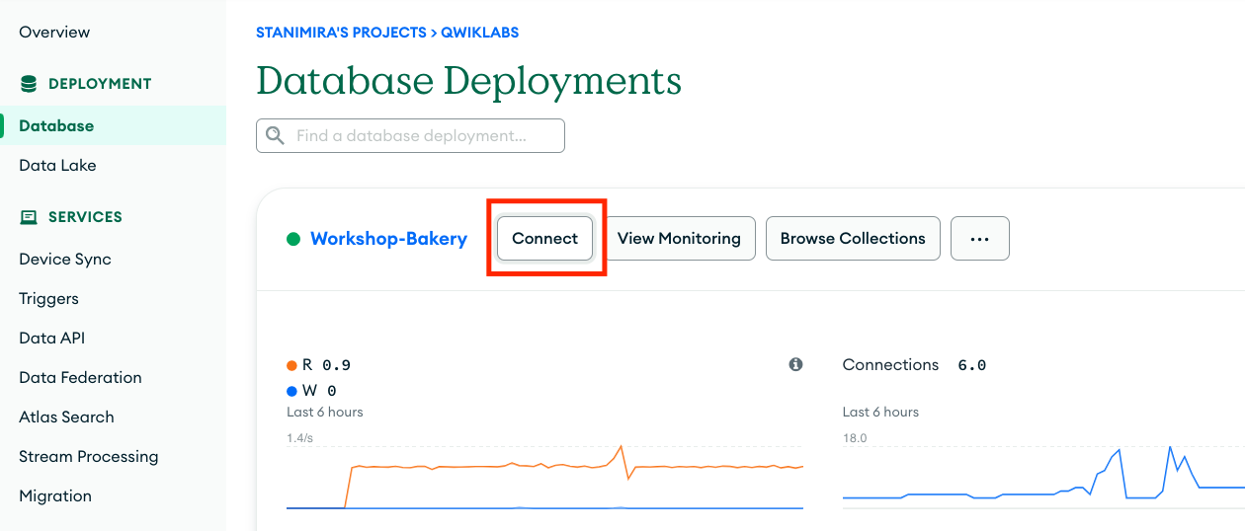Click the Connections 6.0 label
This screenshot has width=1245, height=531.
tap(914, 365)
